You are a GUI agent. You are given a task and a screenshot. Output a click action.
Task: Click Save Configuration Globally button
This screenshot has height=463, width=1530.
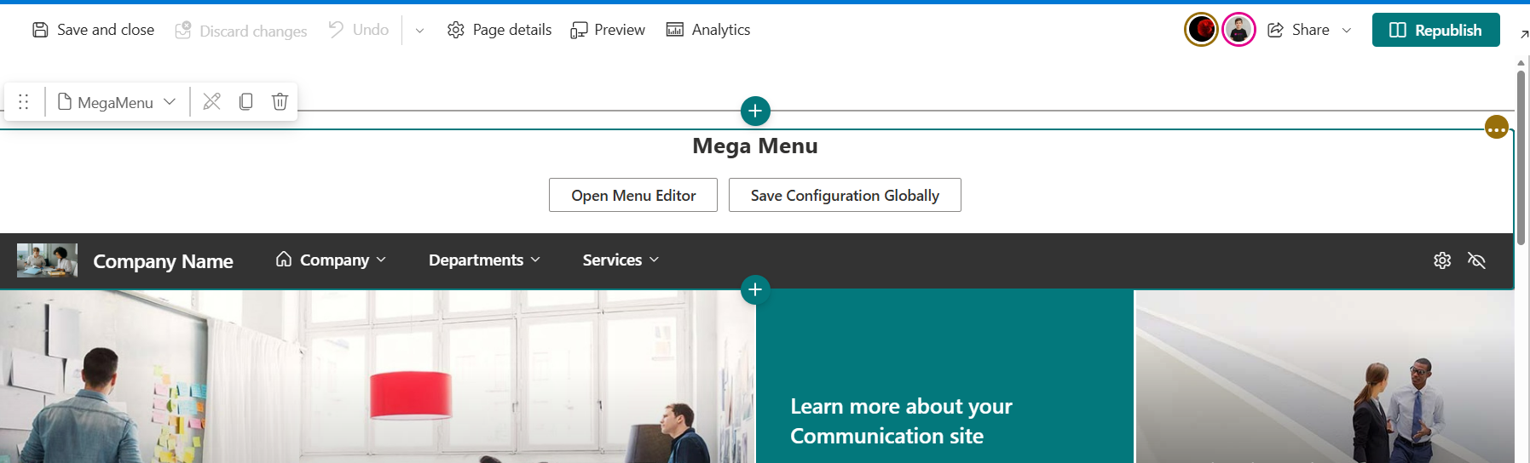click(x=845, y=195)
